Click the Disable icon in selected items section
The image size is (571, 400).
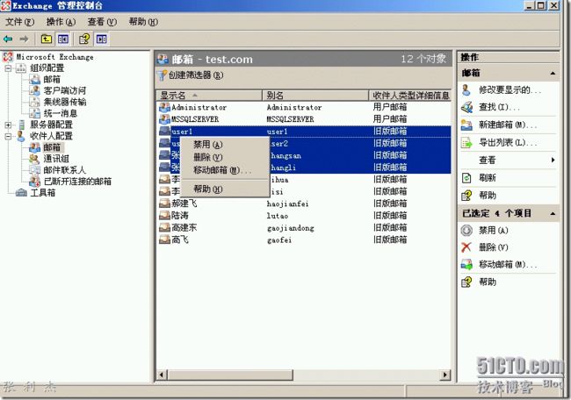(466, 230)
